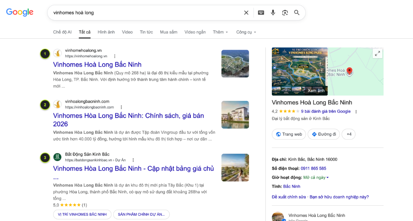
Task: Open Xem ảnh photo of Vinhomes King Park
Action: 300,71
